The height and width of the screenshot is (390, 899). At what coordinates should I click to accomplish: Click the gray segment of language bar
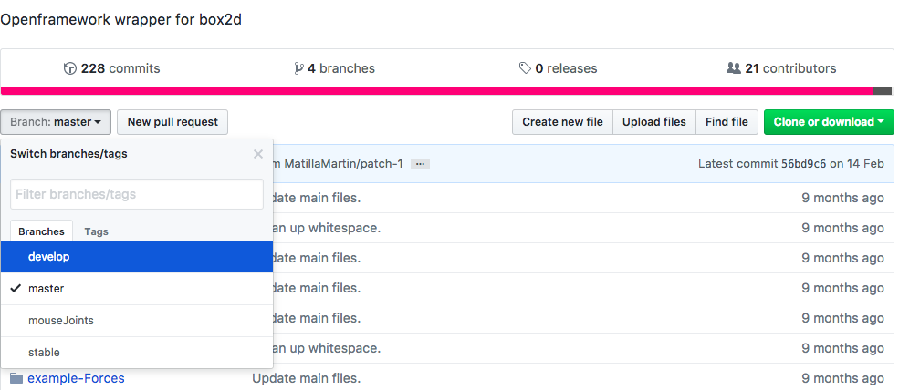click(883, 90)
